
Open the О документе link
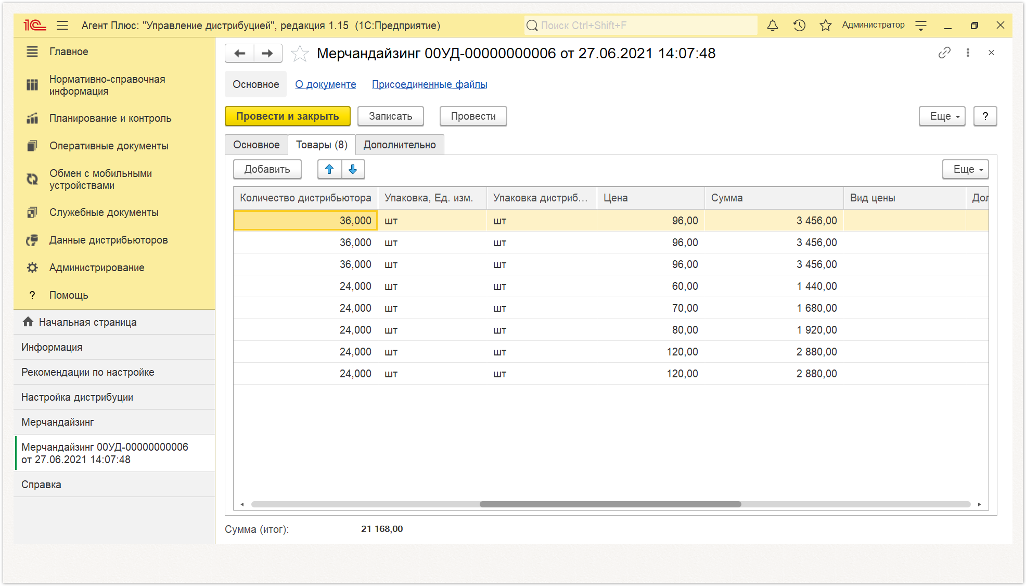326,84
